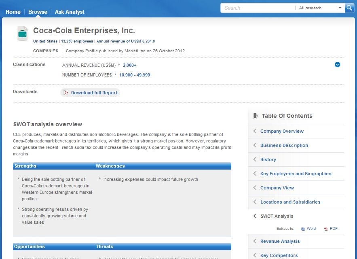Click the 10,000 - 49,999 employees classification
Viewport: 357px width, 259px height.
tap(135, 75)
